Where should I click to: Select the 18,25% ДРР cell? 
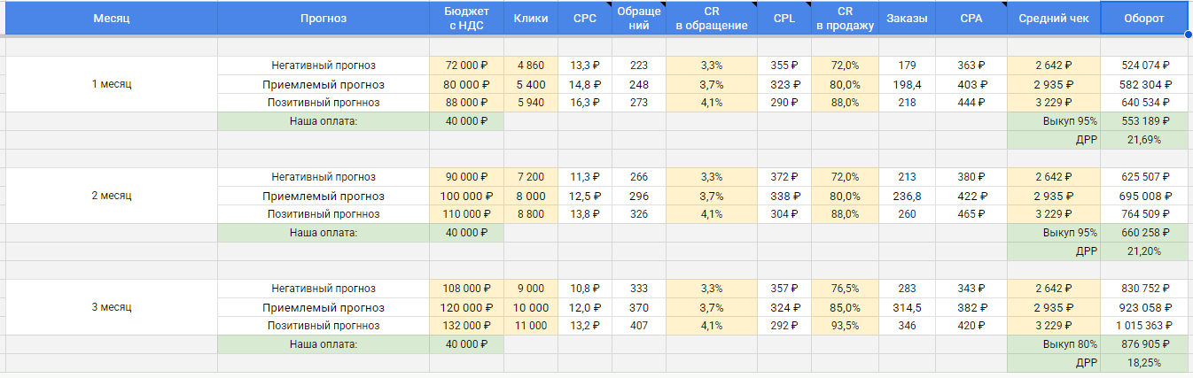1143,363
